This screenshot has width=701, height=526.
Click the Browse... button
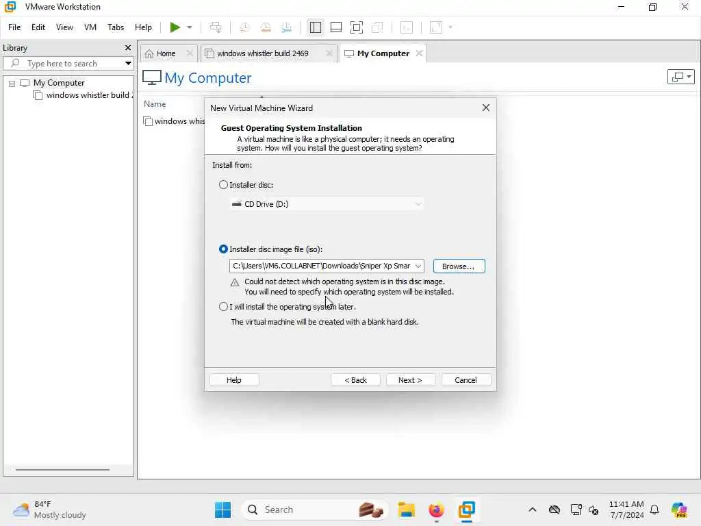click(459, 266)
